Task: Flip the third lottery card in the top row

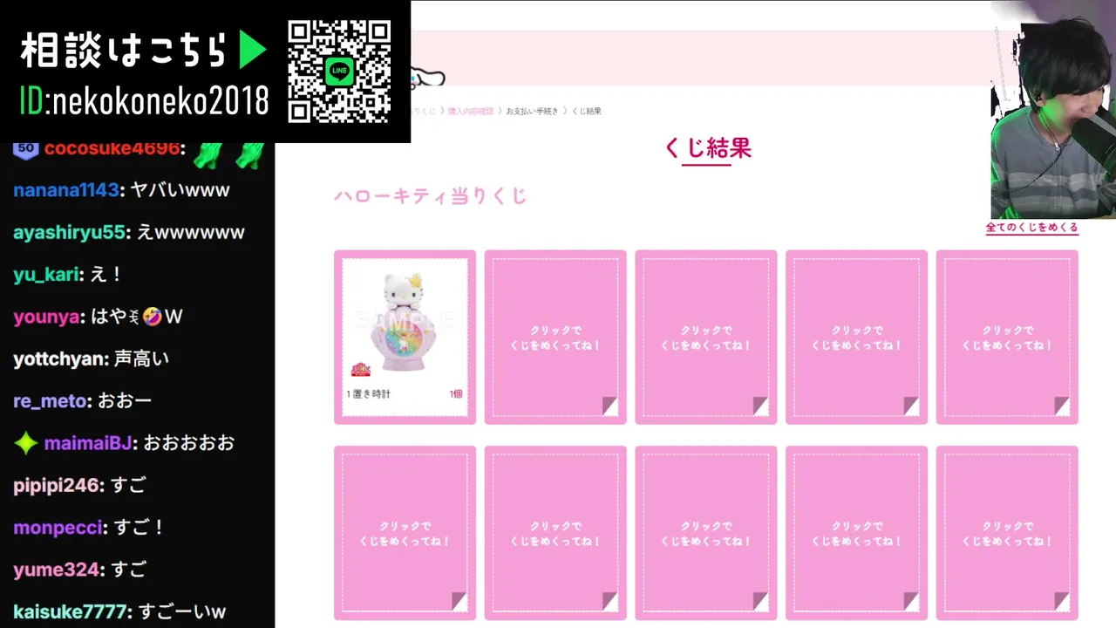Action: pos(706,338)
